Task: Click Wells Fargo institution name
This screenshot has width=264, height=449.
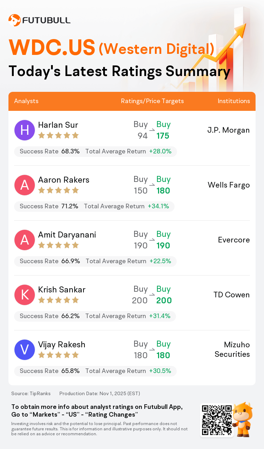Action: [x=229, y=185]
